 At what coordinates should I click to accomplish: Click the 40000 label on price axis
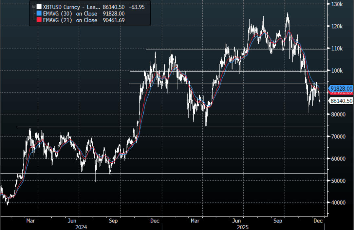(x=339, y=203)
